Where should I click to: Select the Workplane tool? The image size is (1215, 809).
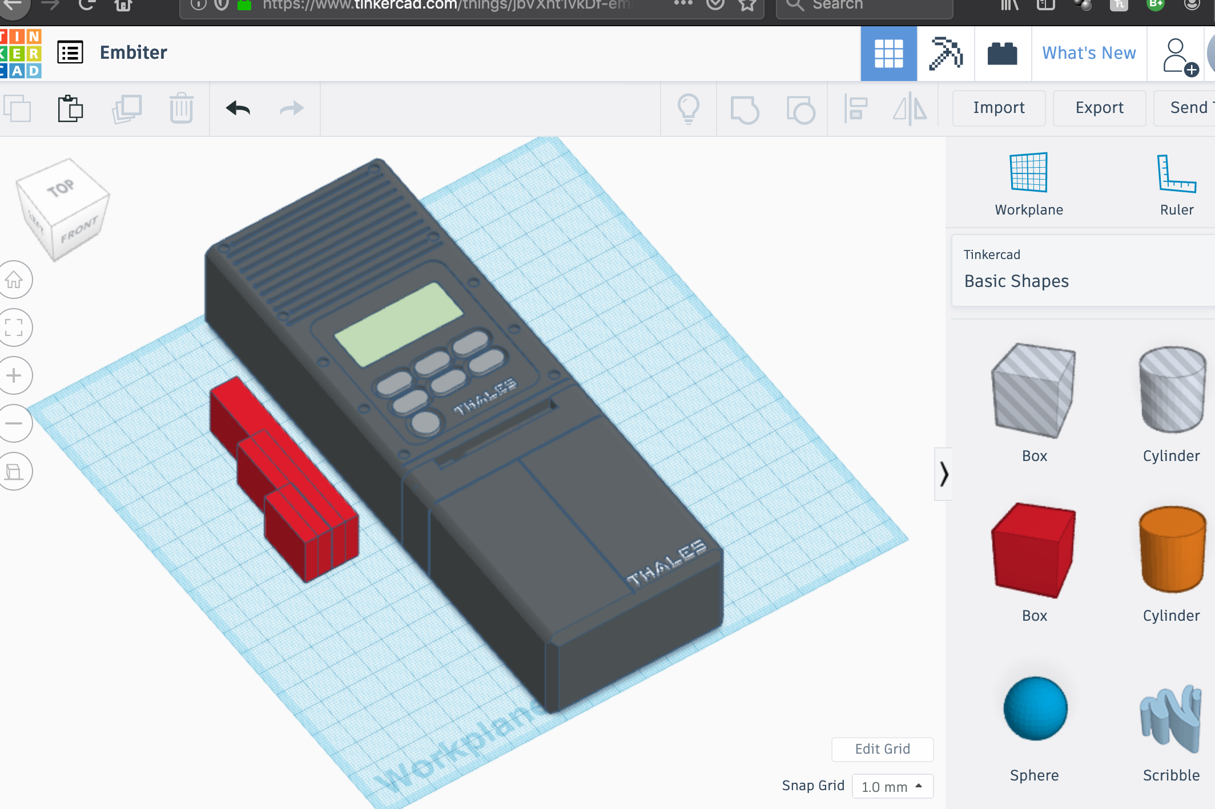click(x=1029, y=184)
